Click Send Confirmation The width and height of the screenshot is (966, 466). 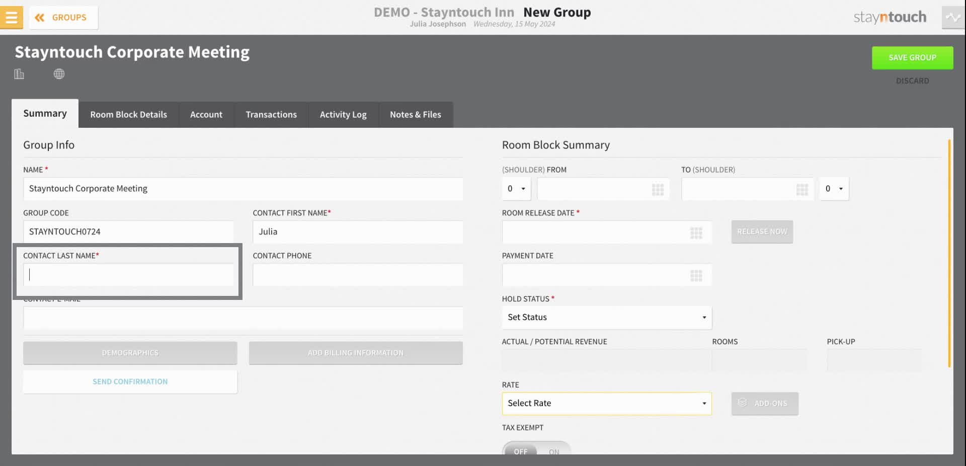(x=130, y=382)
